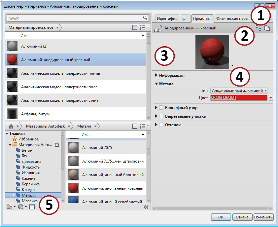
Task: Switch to the Представ... tab
Action: pyautogui.click(x=202, y=19)
